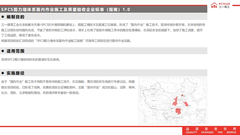Click the bullet dot before '编制目的'
240x135 pixels.
(x=3, y=17)
